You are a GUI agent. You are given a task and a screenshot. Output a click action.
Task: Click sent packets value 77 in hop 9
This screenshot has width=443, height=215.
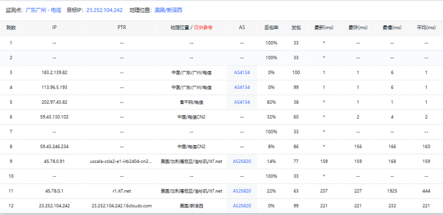click(296, 161)
